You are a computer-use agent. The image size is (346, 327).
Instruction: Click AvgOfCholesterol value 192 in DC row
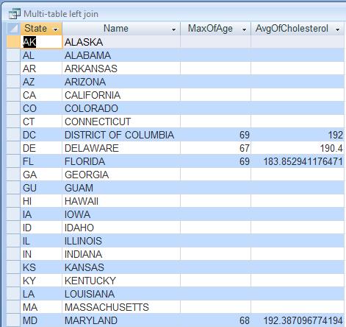pos(298,135)
